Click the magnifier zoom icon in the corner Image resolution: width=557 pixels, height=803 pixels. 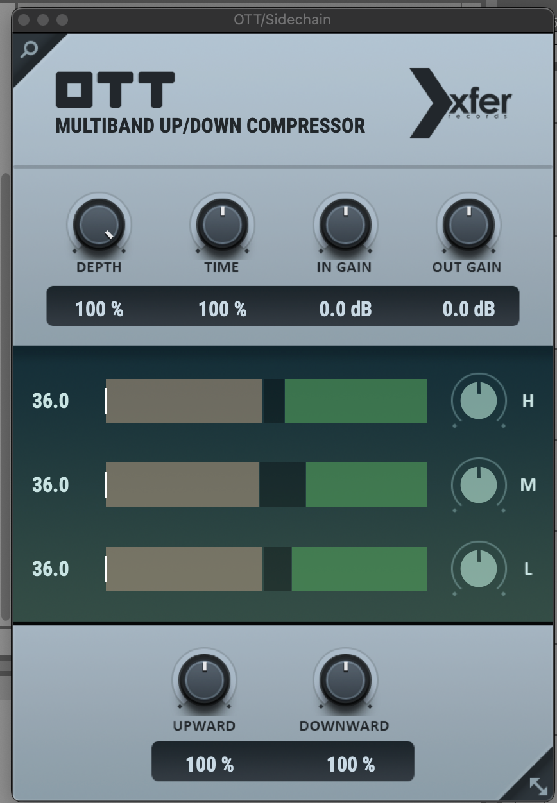(29, 49)
